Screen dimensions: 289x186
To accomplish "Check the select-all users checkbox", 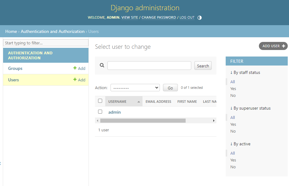I will pyautogui.click(x=100, y=101).
